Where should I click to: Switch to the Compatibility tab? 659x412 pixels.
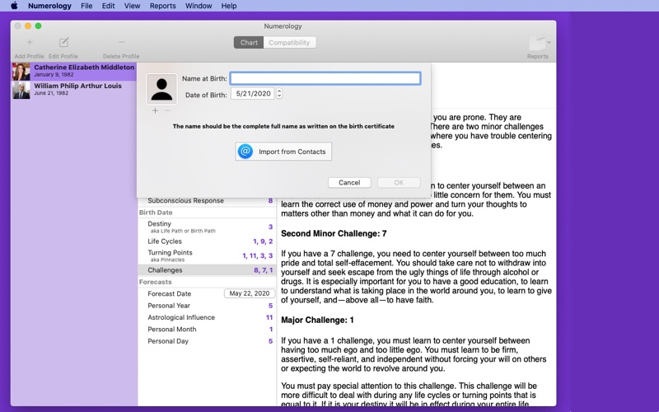coord(289,43)
